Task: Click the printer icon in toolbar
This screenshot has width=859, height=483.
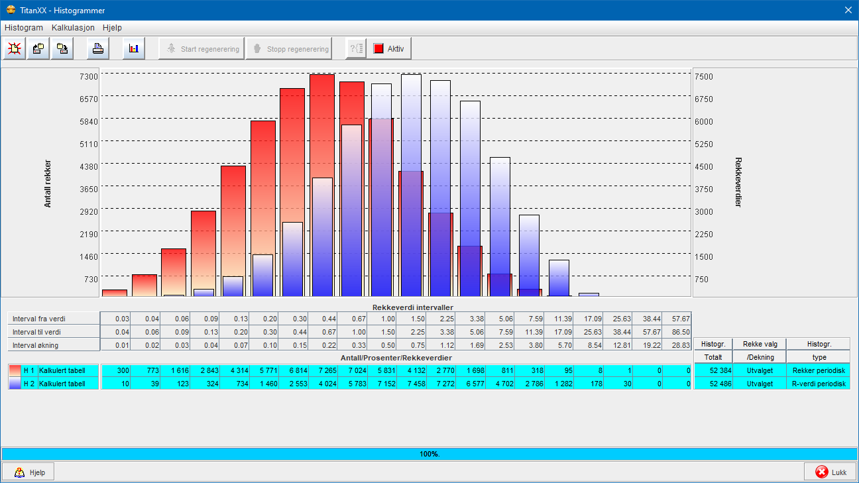Action: point(98,48)
